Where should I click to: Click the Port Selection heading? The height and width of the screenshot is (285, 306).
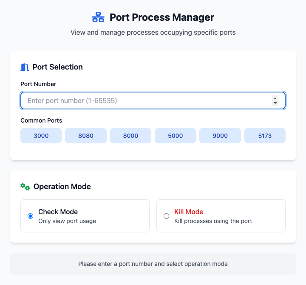coord(57,67)
